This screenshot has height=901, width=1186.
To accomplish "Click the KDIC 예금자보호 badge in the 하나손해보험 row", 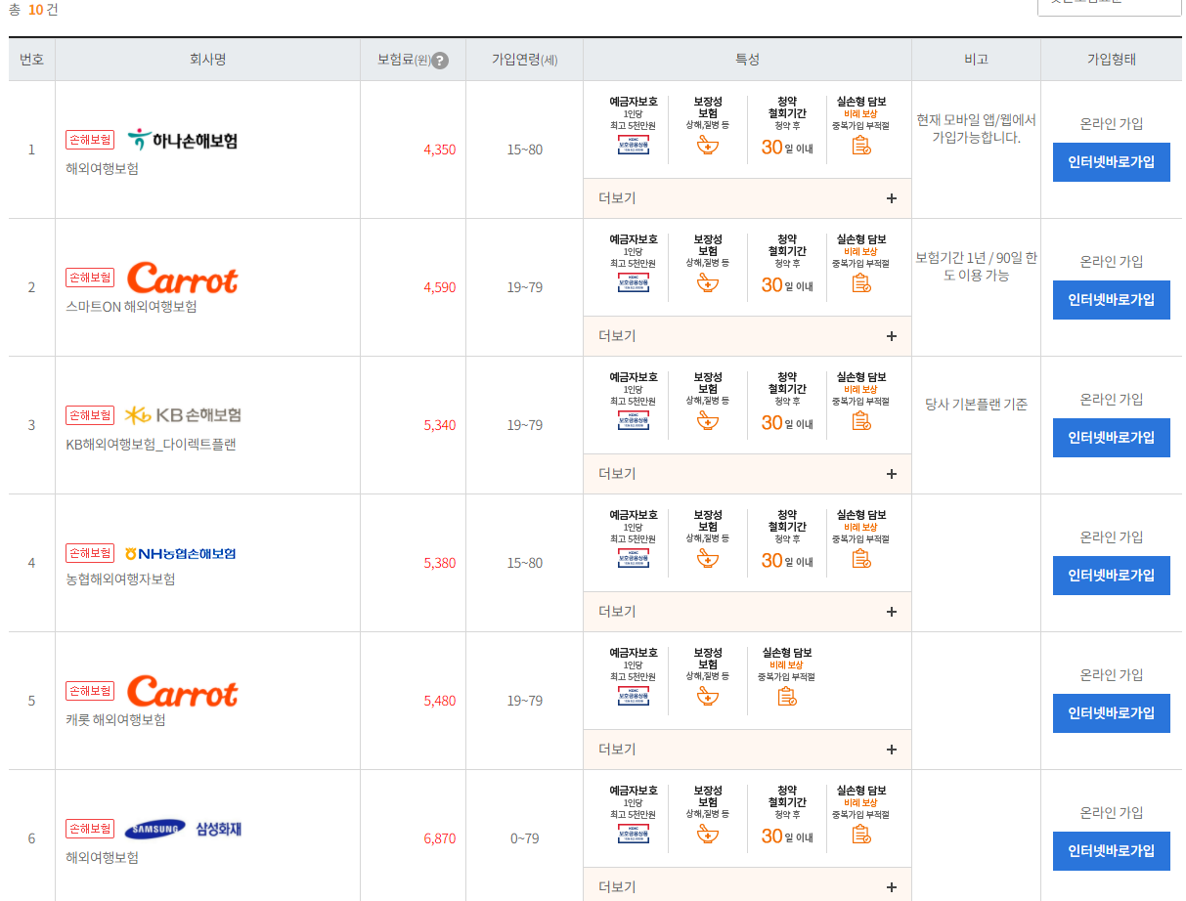I will coord(634,145).
